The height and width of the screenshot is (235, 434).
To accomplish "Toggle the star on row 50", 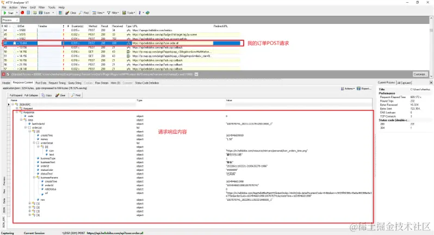I will tap(14, 52).
